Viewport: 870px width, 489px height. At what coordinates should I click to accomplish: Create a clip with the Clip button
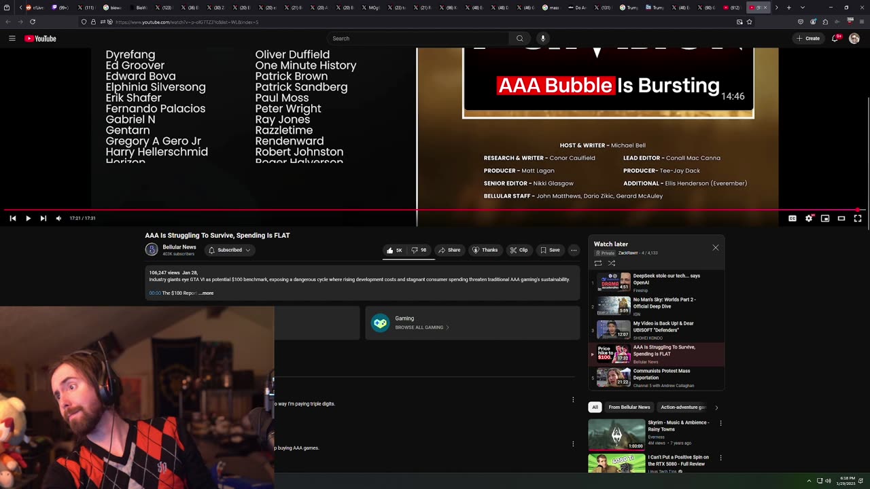tap(519, 250)
